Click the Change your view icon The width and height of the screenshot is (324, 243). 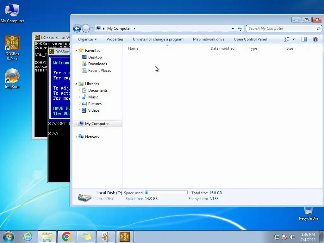click(287, 39)
